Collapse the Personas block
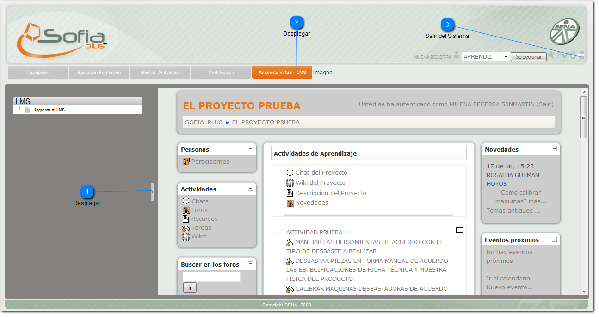The width and height of the screenshot is (599, 317). (x=250, y=149)
